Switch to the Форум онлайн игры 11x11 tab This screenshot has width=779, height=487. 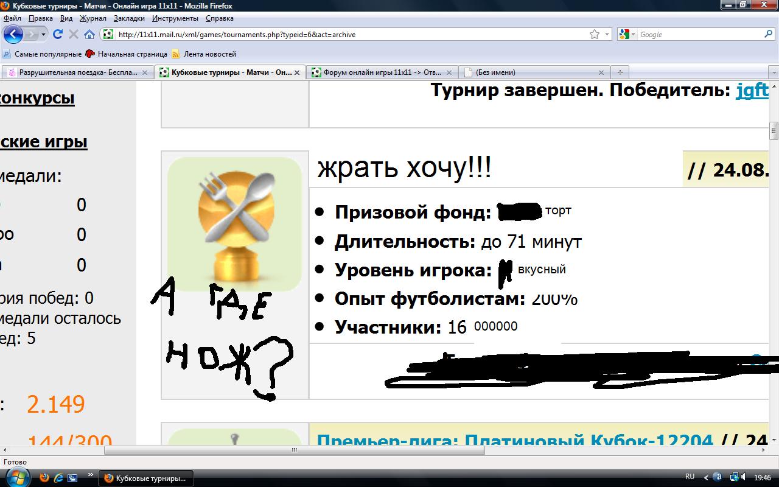pyautogui.click(x=377, y=72)
